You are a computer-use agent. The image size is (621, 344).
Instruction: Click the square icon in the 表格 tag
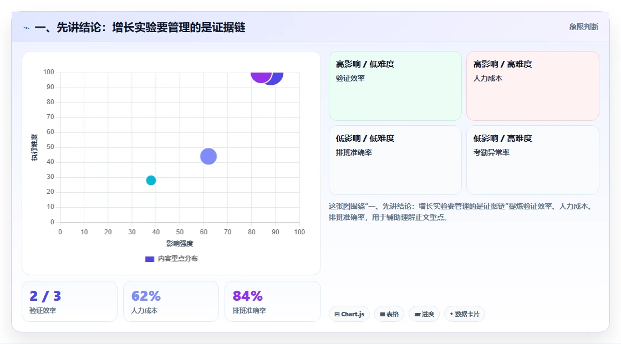pos(383,314)
